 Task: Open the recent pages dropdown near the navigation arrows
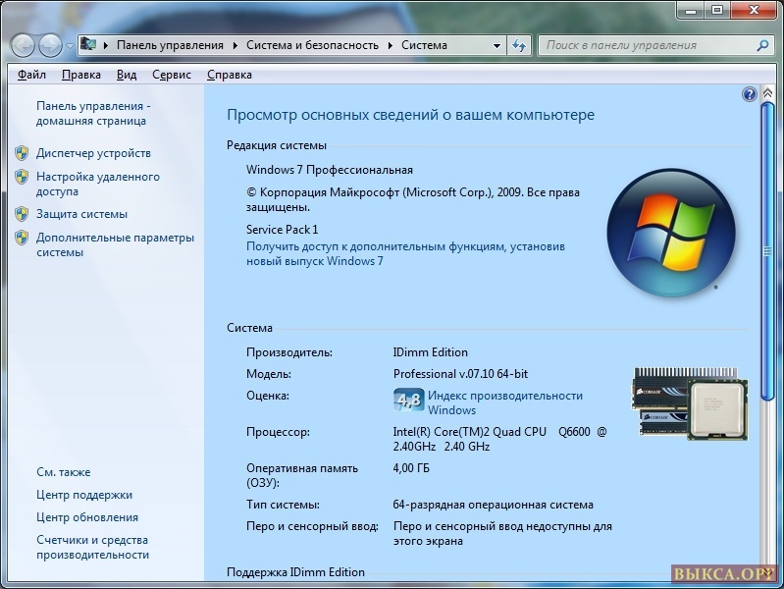point(70,46)
